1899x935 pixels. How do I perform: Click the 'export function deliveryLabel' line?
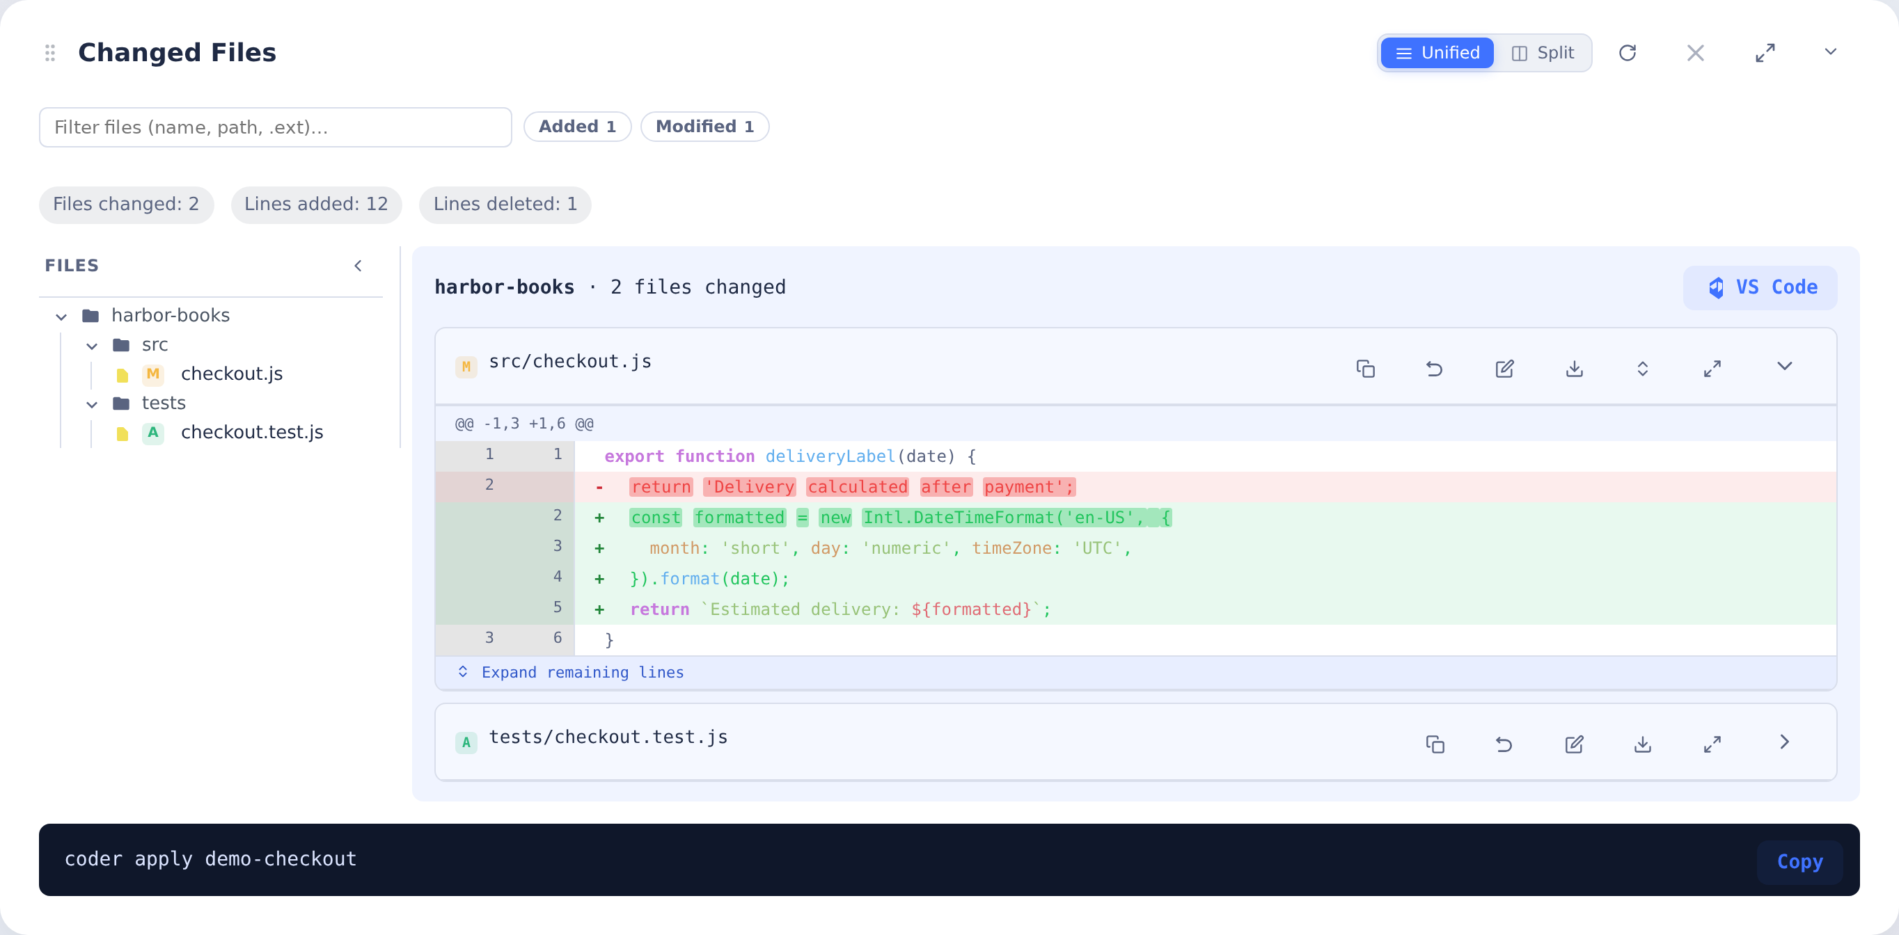[x=1135, y=456]
